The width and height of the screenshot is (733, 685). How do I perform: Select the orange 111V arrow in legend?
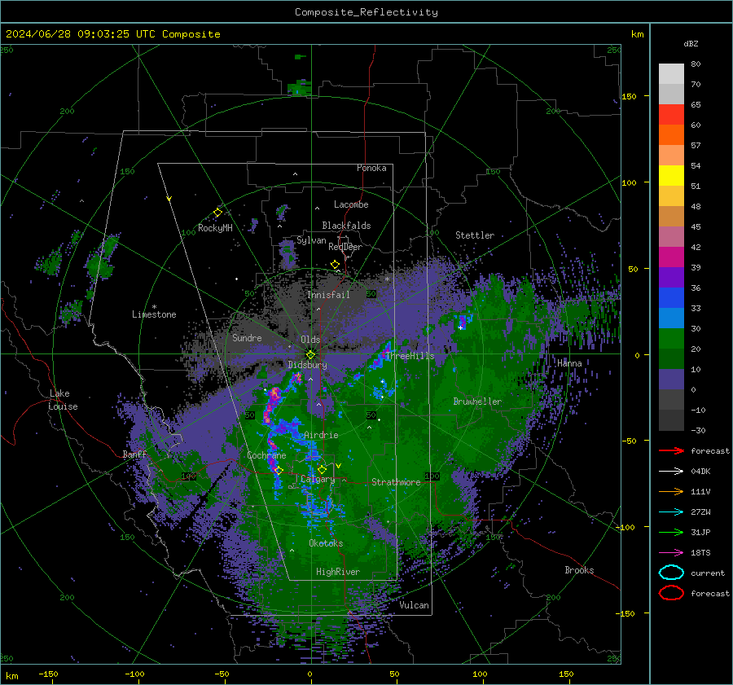point(671,491)
